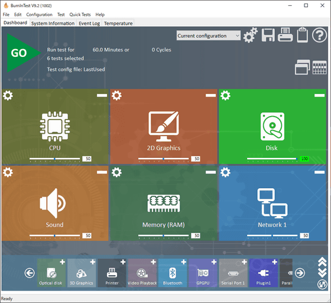Switch to the Temperature tab

118,23
